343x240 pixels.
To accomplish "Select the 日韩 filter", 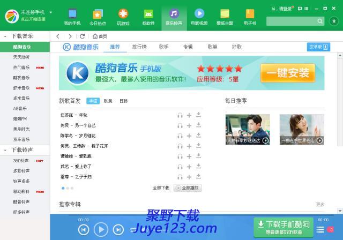I will click(x=123, y=101).
